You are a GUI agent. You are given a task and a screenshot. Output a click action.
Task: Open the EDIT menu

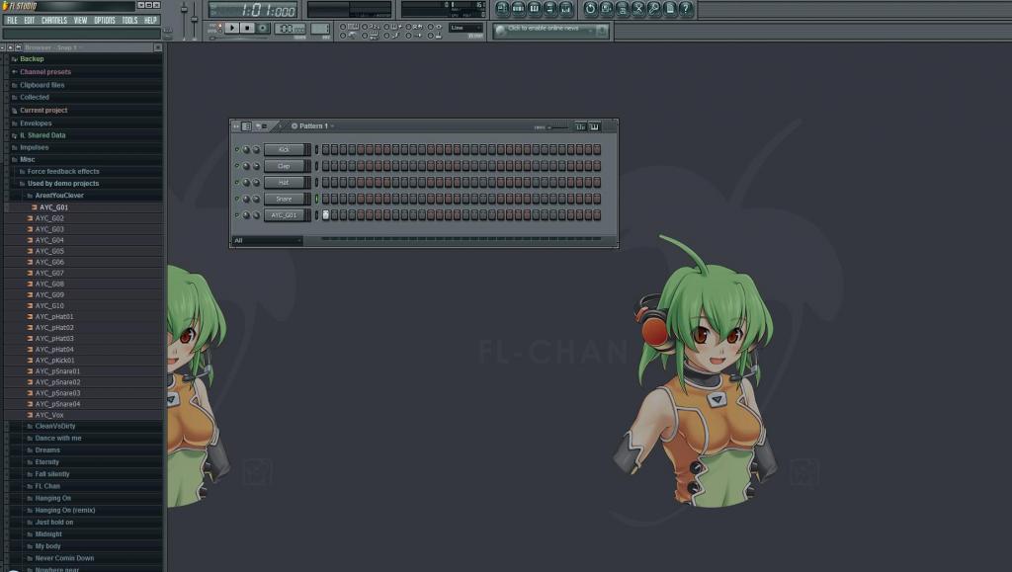coord(30,20)
